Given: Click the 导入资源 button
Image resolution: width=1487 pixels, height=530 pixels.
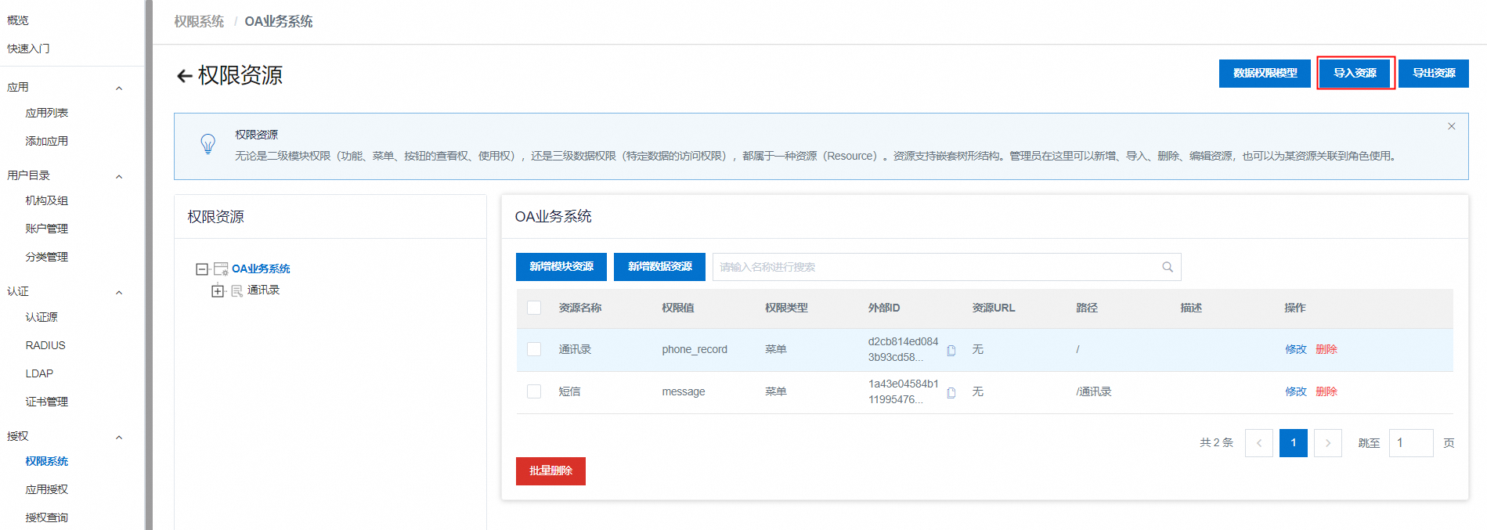Looking at the screenshot, I should click(1355, 73).
